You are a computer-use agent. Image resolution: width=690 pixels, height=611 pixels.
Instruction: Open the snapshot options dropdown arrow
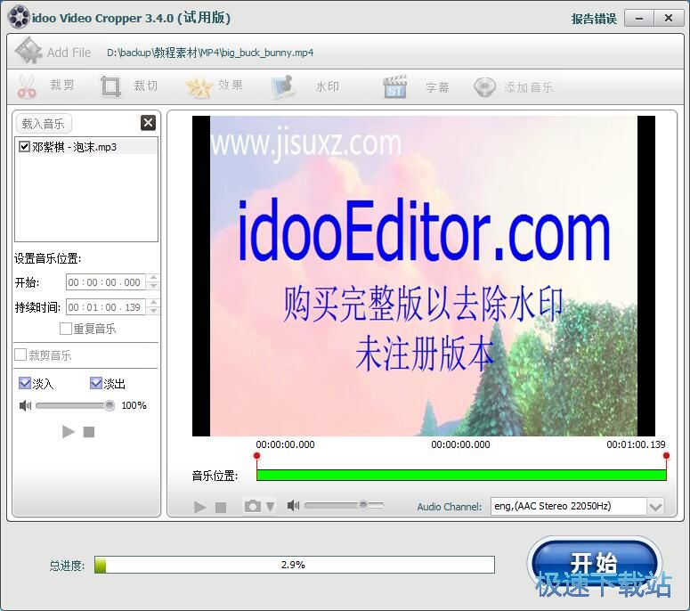270,507
